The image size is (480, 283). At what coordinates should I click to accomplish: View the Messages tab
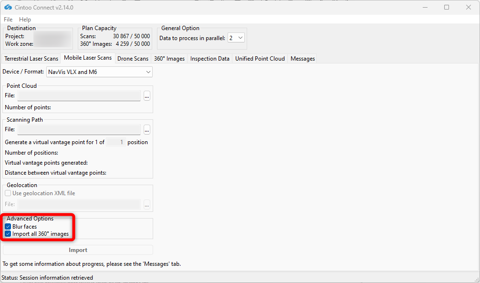click(x=303, y=59)
